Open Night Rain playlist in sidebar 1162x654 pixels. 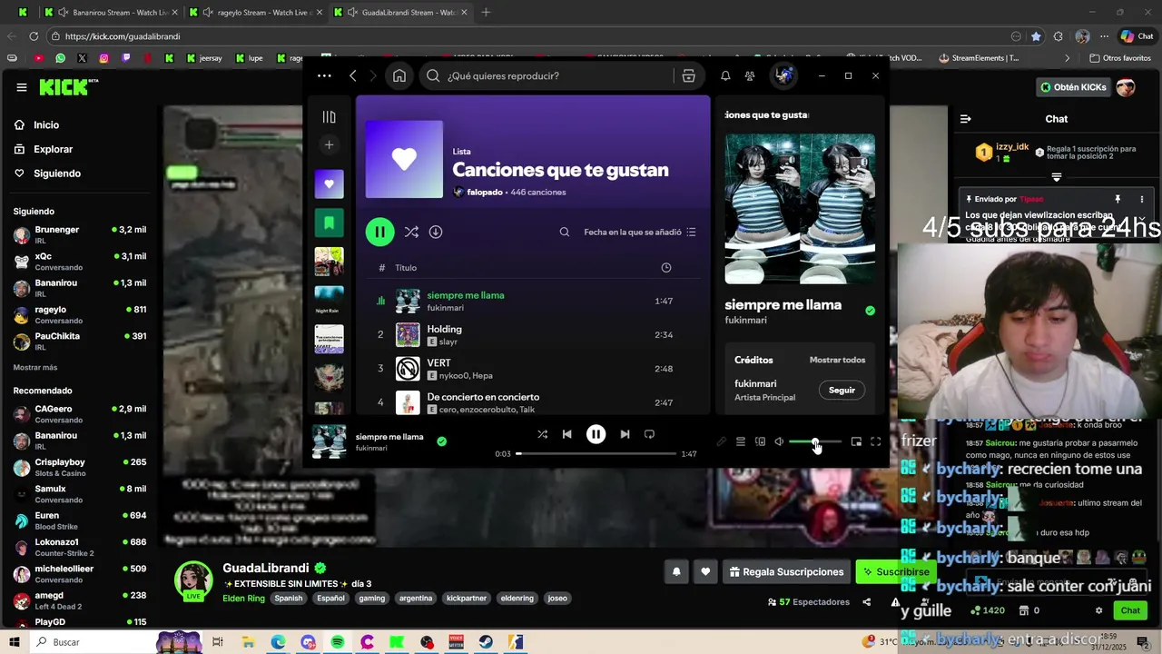pos(329,301)
